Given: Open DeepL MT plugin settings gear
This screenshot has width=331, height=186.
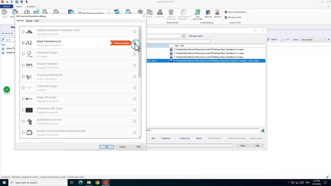Looking at the screenshot, I should point(135,99).
